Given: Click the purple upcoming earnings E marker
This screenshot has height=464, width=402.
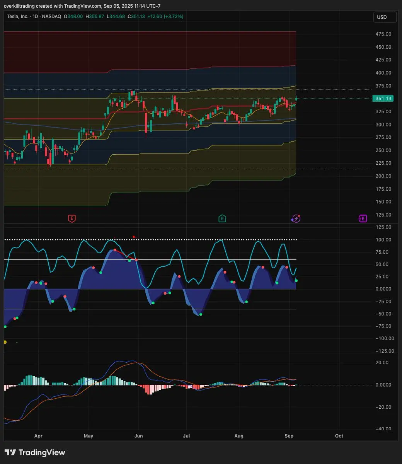Looking at the screenshot, I should click(362, 219).
